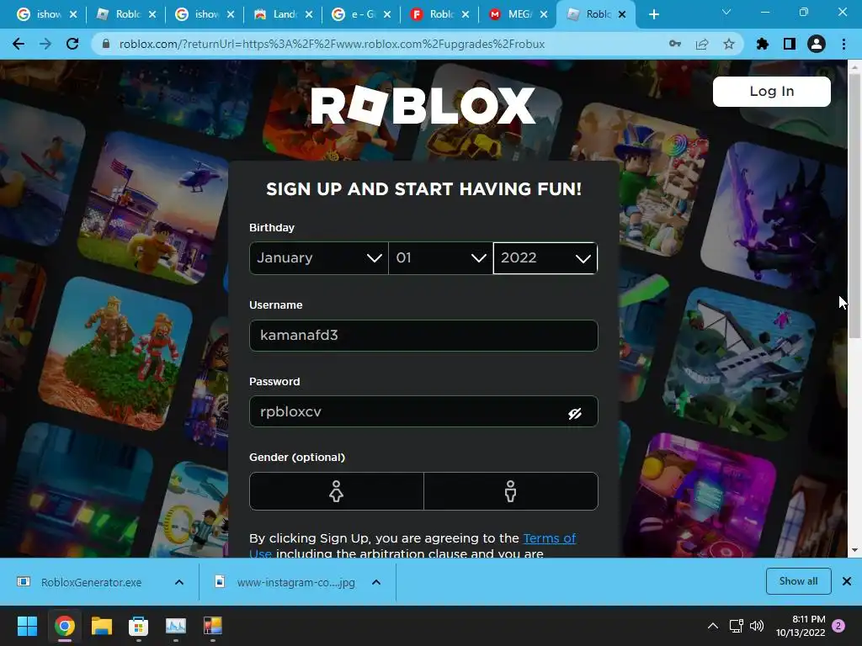Select the male gender icon

point(511,491)
